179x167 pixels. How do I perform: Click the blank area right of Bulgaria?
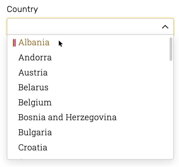coord(110,132)
